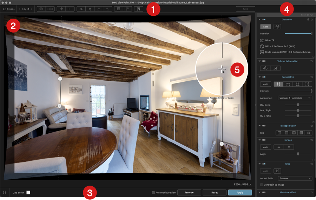Screen dimensions: 316x200
Task: Collapse the Distortion section
Action: (259, 20)
